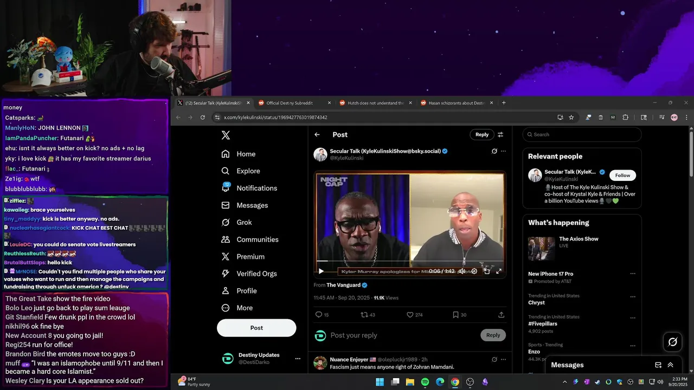This screenshot has width=694, height=390.
Task: Open File Explorer from the taskbar
Action: point(410,382)
